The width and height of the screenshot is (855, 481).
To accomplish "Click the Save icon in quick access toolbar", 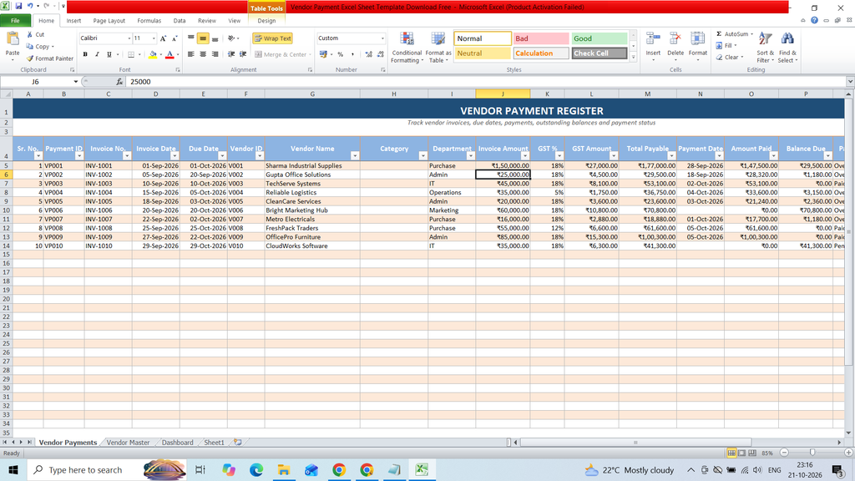I will [x=18, y=6].
